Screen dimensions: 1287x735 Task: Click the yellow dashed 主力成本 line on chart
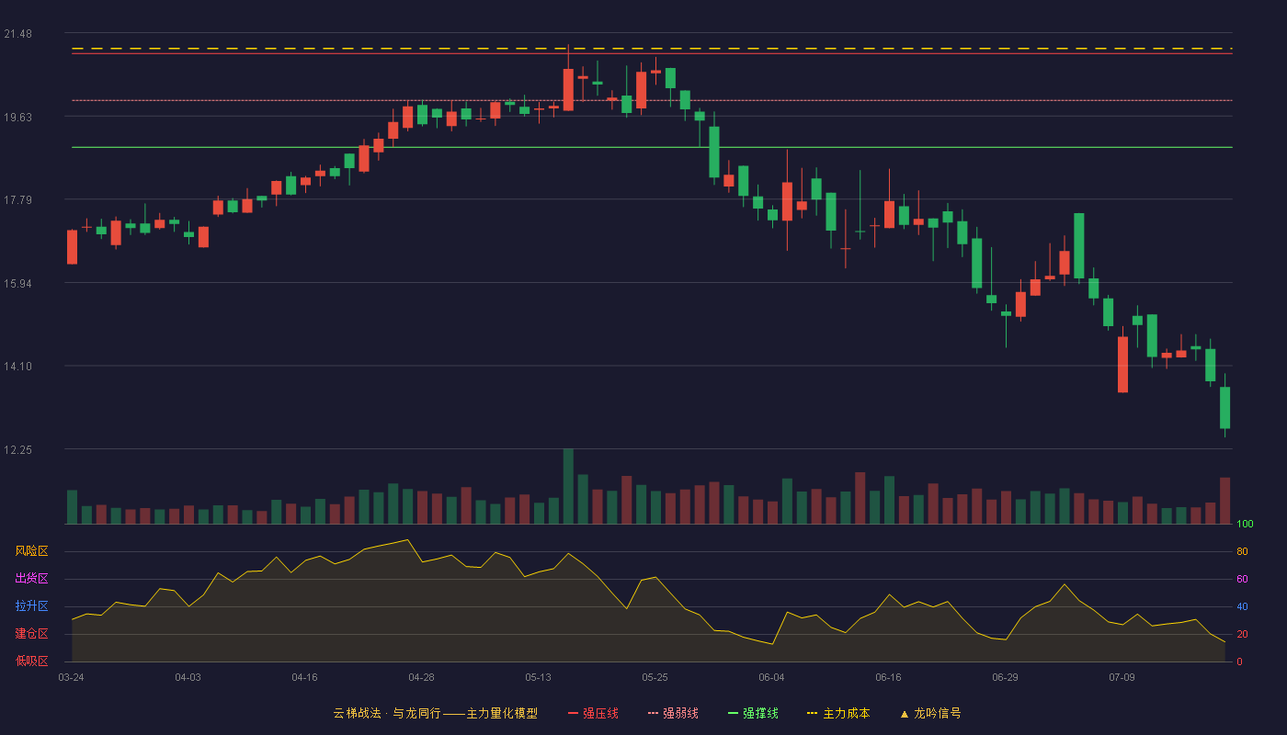pos(652,49)
